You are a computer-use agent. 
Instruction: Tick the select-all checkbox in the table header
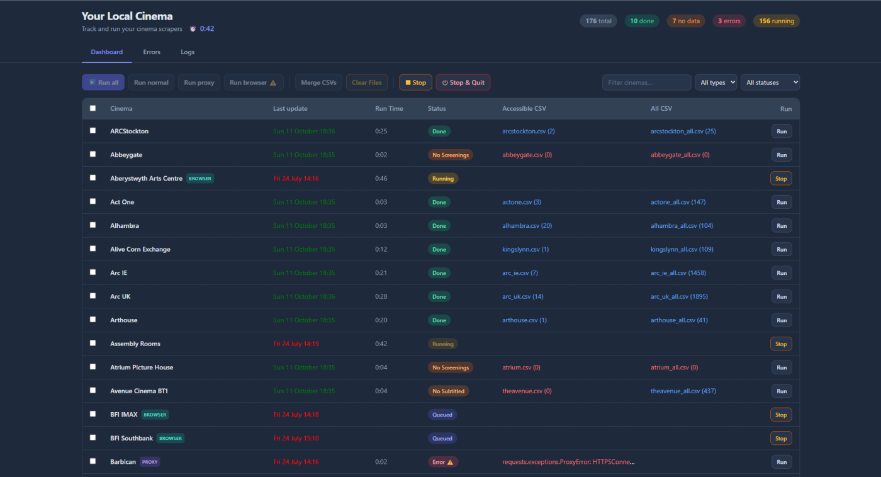point(93,108)
